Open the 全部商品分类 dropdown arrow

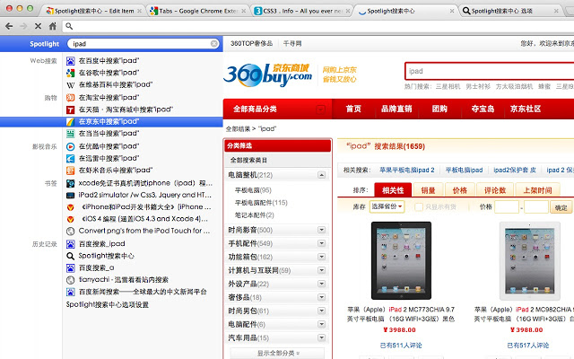(320, 109)
